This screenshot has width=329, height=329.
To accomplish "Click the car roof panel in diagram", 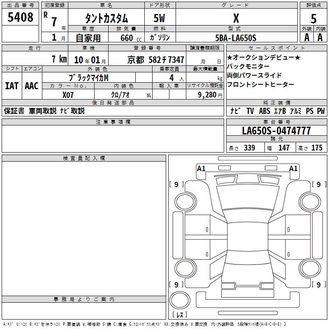I will [x=248, y=236].
